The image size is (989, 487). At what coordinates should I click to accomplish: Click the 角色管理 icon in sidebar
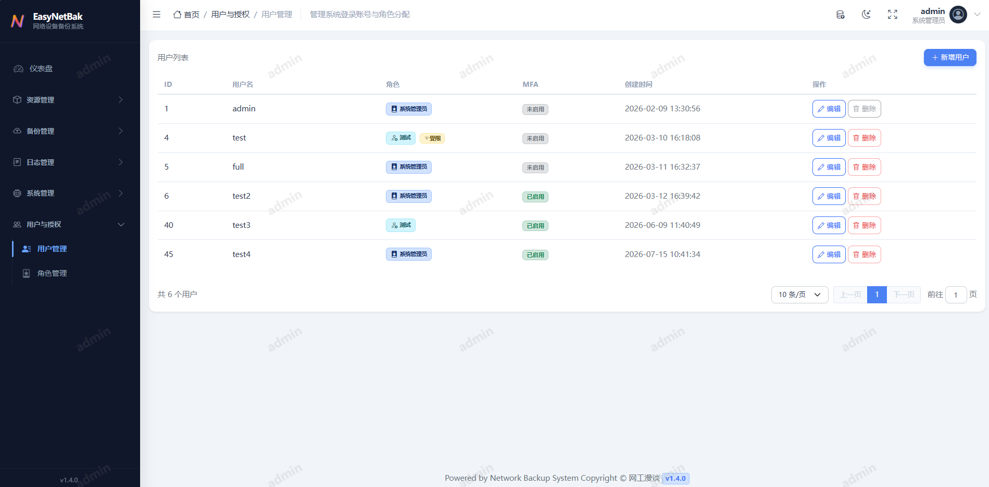point(27,273)
